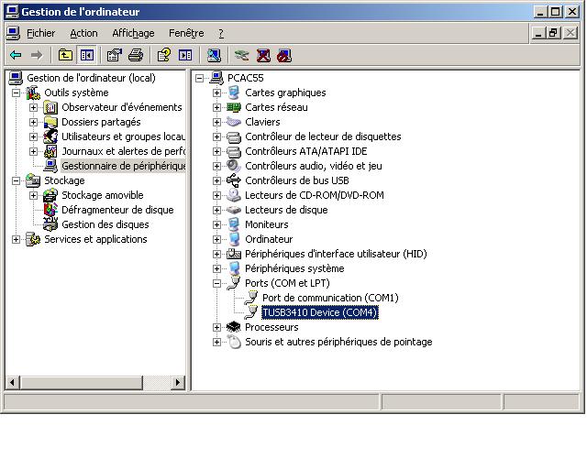Click Contrôleur de lecteur de disquettes icon
The height and width of the screenshot is (469, 587).
tap(234, 136)
